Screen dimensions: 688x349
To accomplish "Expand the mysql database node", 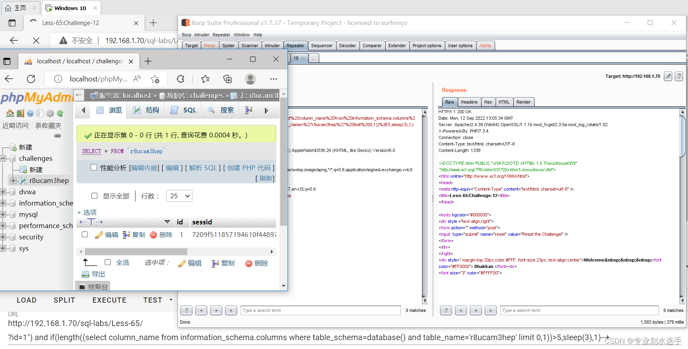I will (x=3, y=214).
